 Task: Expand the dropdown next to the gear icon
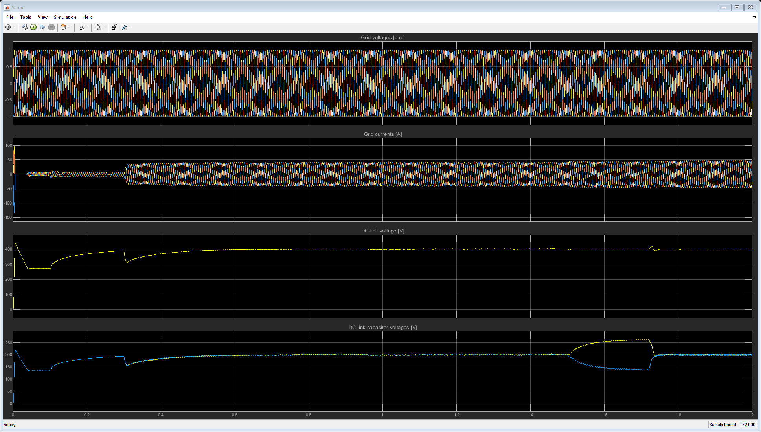click(15, 27)
